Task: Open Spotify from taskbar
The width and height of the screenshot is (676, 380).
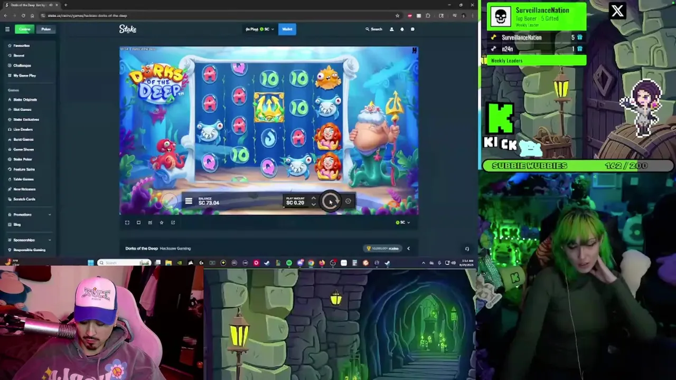Action: (289, 263)
